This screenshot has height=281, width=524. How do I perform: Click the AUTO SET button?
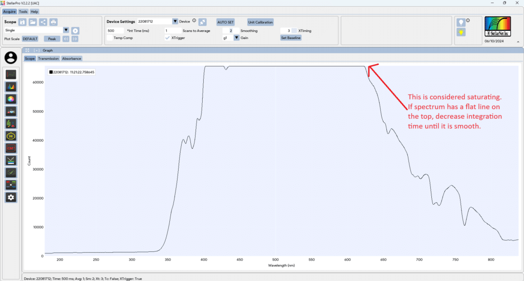(x=225, y=22)
